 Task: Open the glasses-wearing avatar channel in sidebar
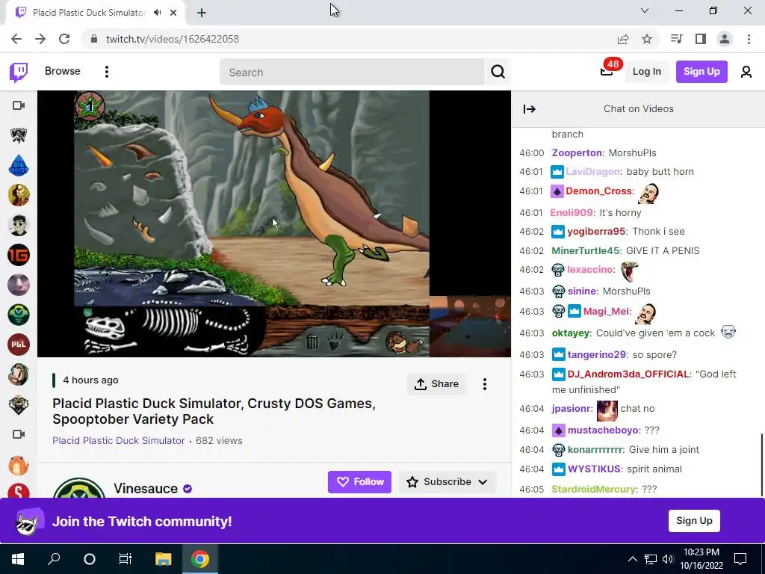(19, 225)
